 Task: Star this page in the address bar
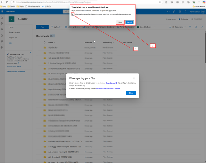tap(160, 2)
